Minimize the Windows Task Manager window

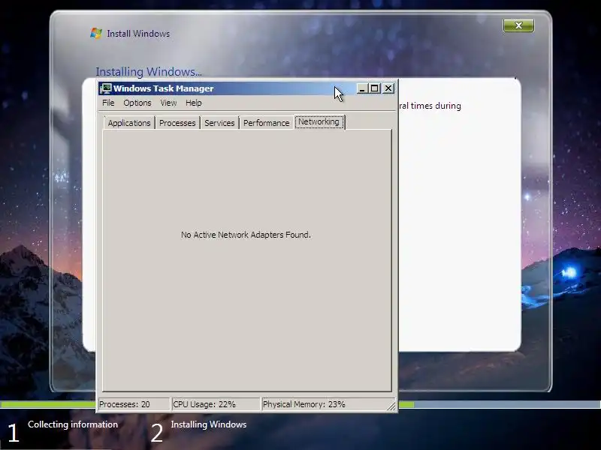(x=362, y=88)
